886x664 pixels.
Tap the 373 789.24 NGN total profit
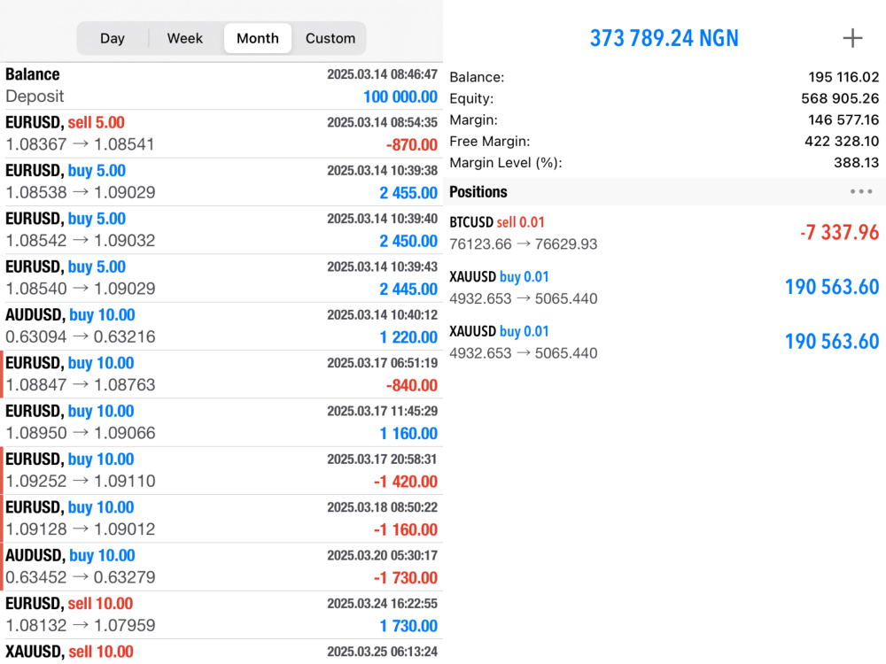click(664, 38)
